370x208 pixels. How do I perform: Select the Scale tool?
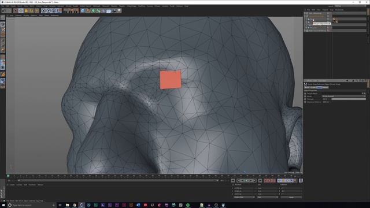click(x=26, y=11)
